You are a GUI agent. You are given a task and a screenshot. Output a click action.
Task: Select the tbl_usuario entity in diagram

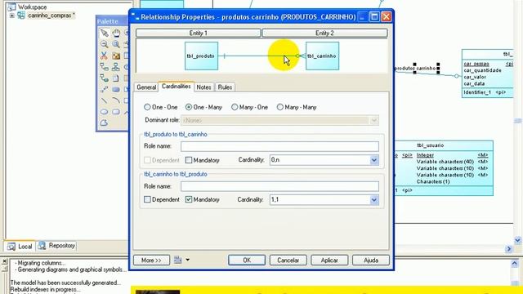click(x=443, y=168)
